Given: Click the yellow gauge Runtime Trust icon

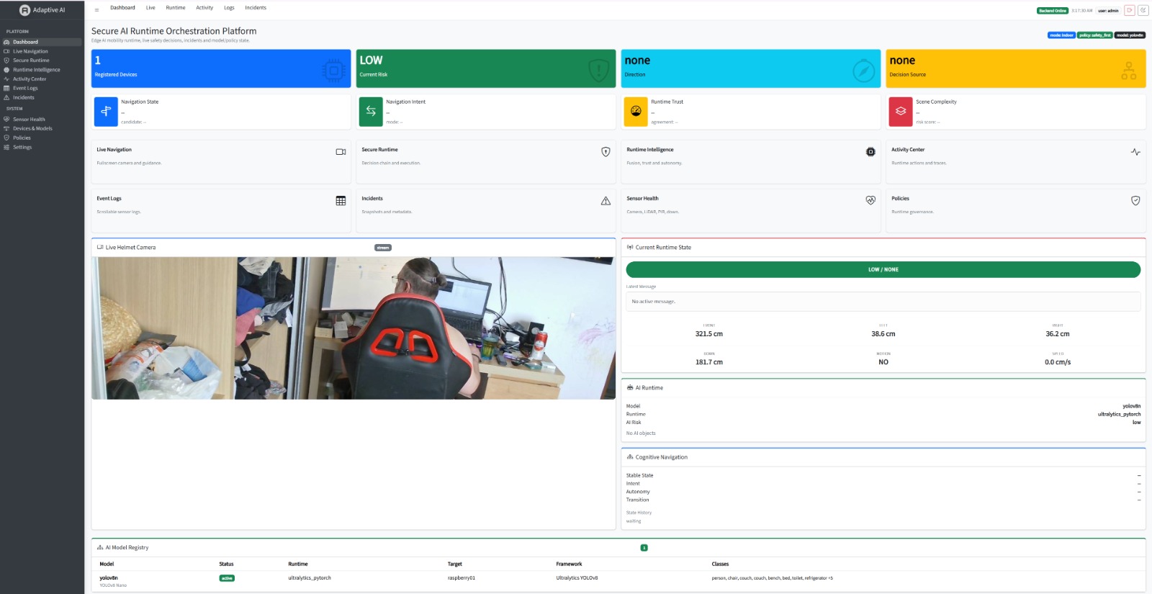Looking at the screenshot, I should (636, 112).
